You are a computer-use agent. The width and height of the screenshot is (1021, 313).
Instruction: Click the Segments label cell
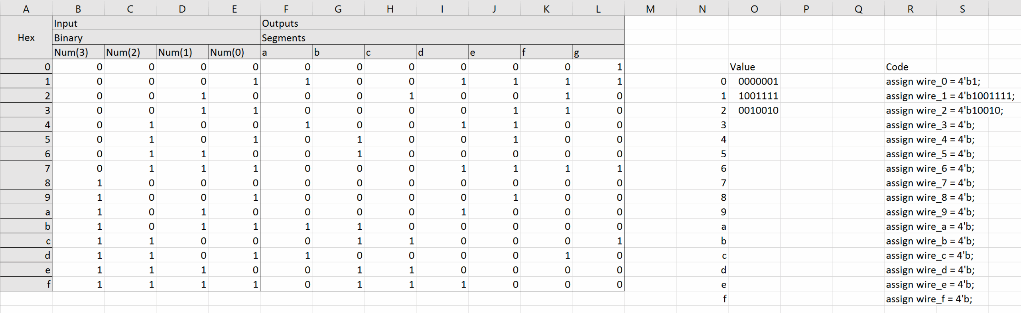pyautogui.click(x=442, y=38)
